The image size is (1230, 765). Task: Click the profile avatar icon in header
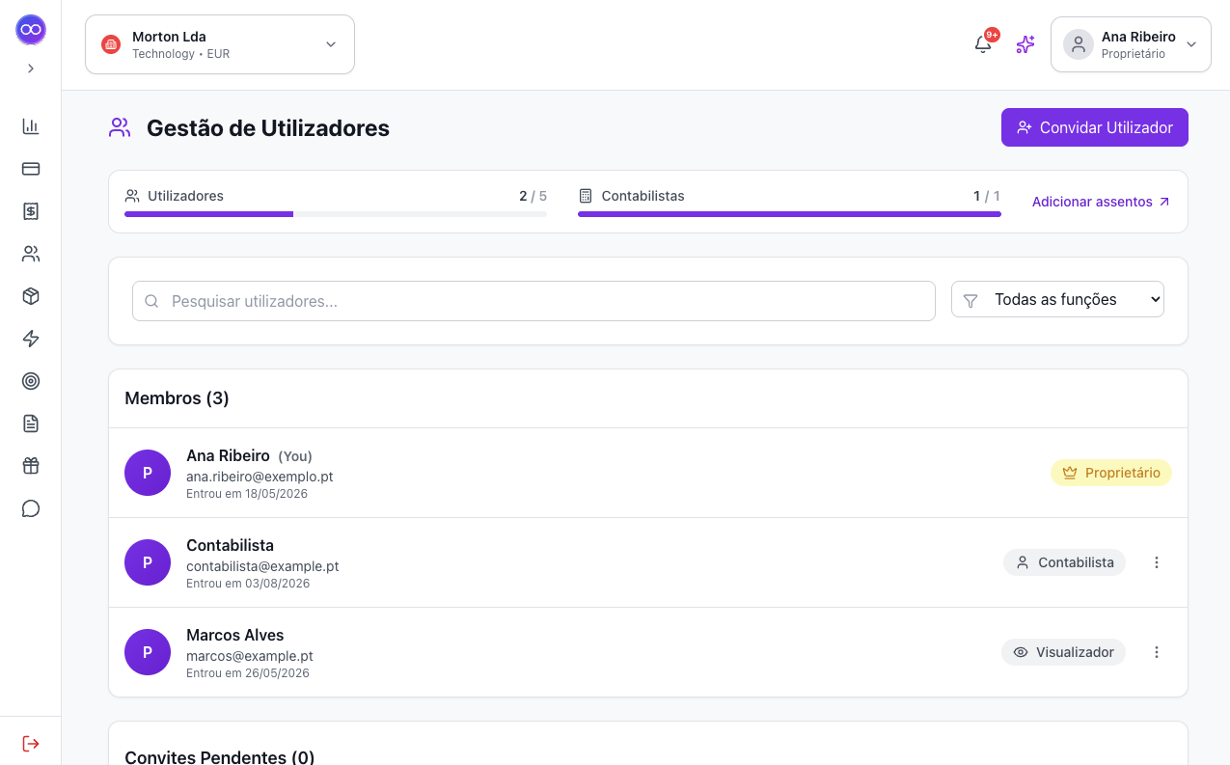[1079, 44]
